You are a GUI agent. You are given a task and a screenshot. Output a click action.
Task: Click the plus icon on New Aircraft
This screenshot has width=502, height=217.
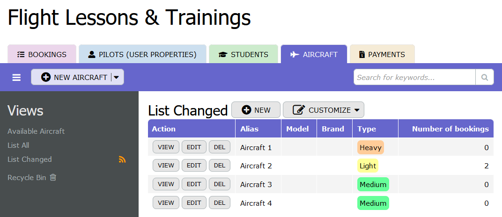[46, 78]
